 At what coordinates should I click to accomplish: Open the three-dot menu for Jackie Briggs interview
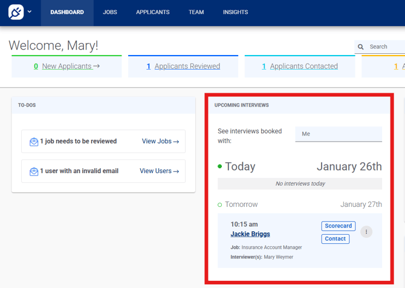[x=366, y=232]
